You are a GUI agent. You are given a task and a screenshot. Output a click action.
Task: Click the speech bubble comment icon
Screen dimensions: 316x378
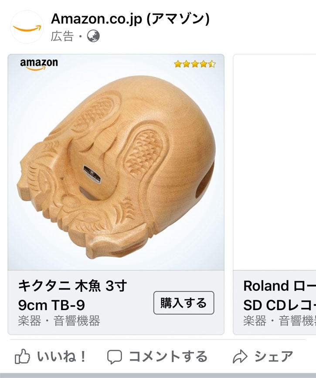click(x=114, y=357)
